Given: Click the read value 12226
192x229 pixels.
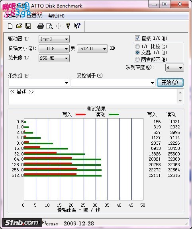Looking at the screenshot, I should tap(174, 143).
